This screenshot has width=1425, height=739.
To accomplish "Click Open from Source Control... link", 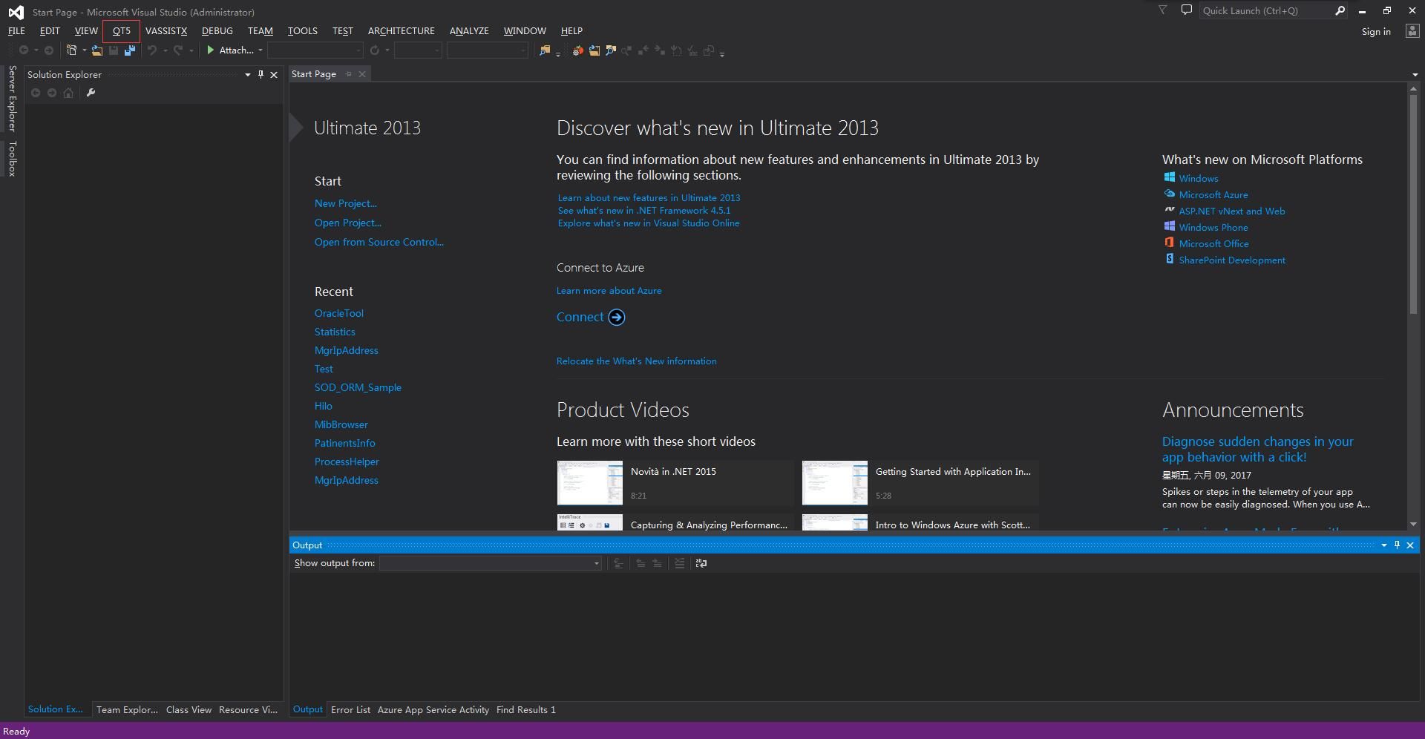I will point(379,242).
